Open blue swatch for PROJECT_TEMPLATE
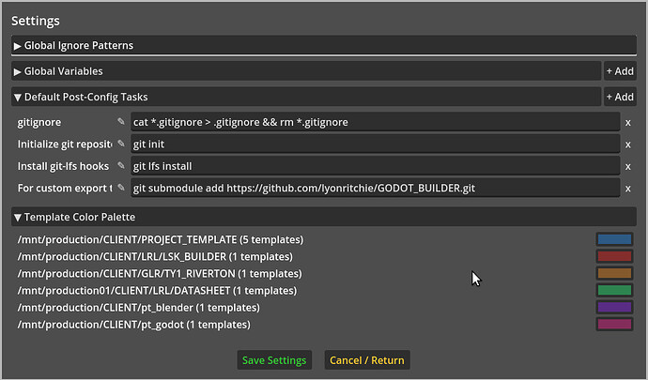 [x=614, y=239]
